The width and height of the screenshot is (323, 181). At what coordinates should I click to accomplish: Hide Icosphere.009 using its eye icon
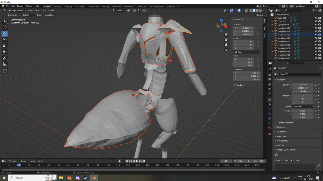(316, 38)
